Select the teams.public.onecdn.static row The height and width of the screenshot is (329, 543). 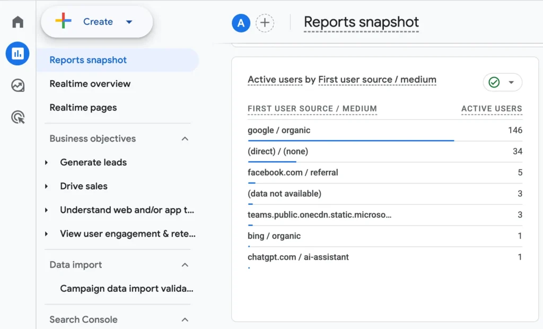[385, 215]
